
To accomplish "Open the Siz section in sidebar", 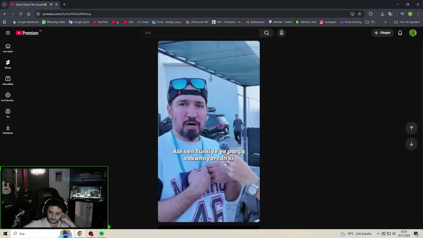I will [8, 113].
